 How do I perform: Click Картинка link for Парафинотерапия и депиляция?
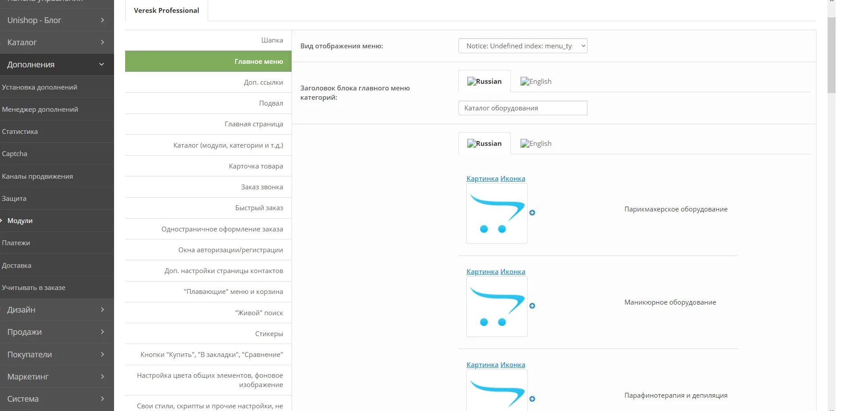click(482, 364)
